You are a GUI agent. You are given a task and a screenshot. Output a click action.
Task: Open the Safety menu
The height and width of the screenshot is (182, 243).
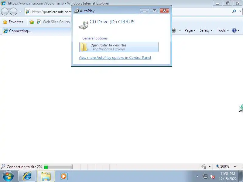[206, 30]
